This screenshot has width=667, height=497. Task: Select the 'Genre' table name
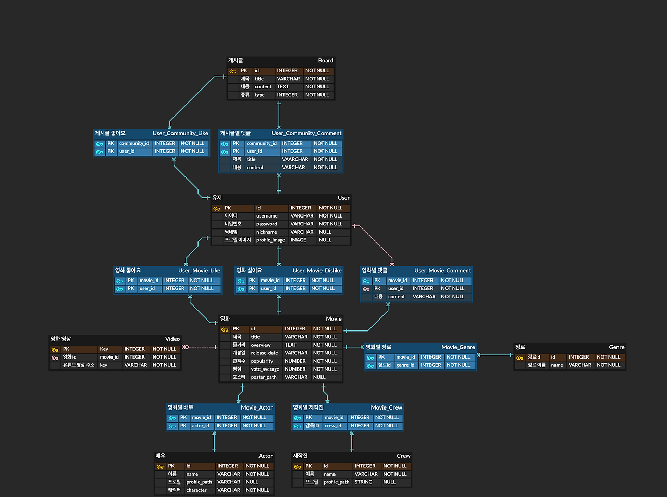616,347
